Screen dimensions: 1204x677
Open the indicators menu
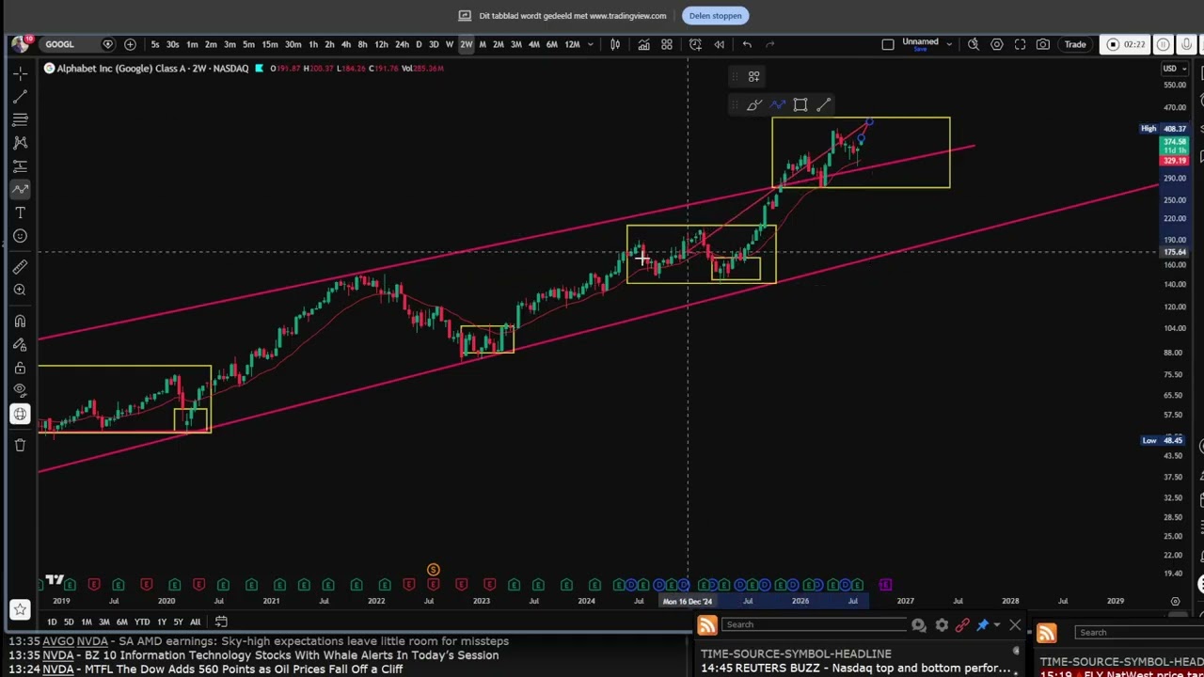tap(643, 44)
